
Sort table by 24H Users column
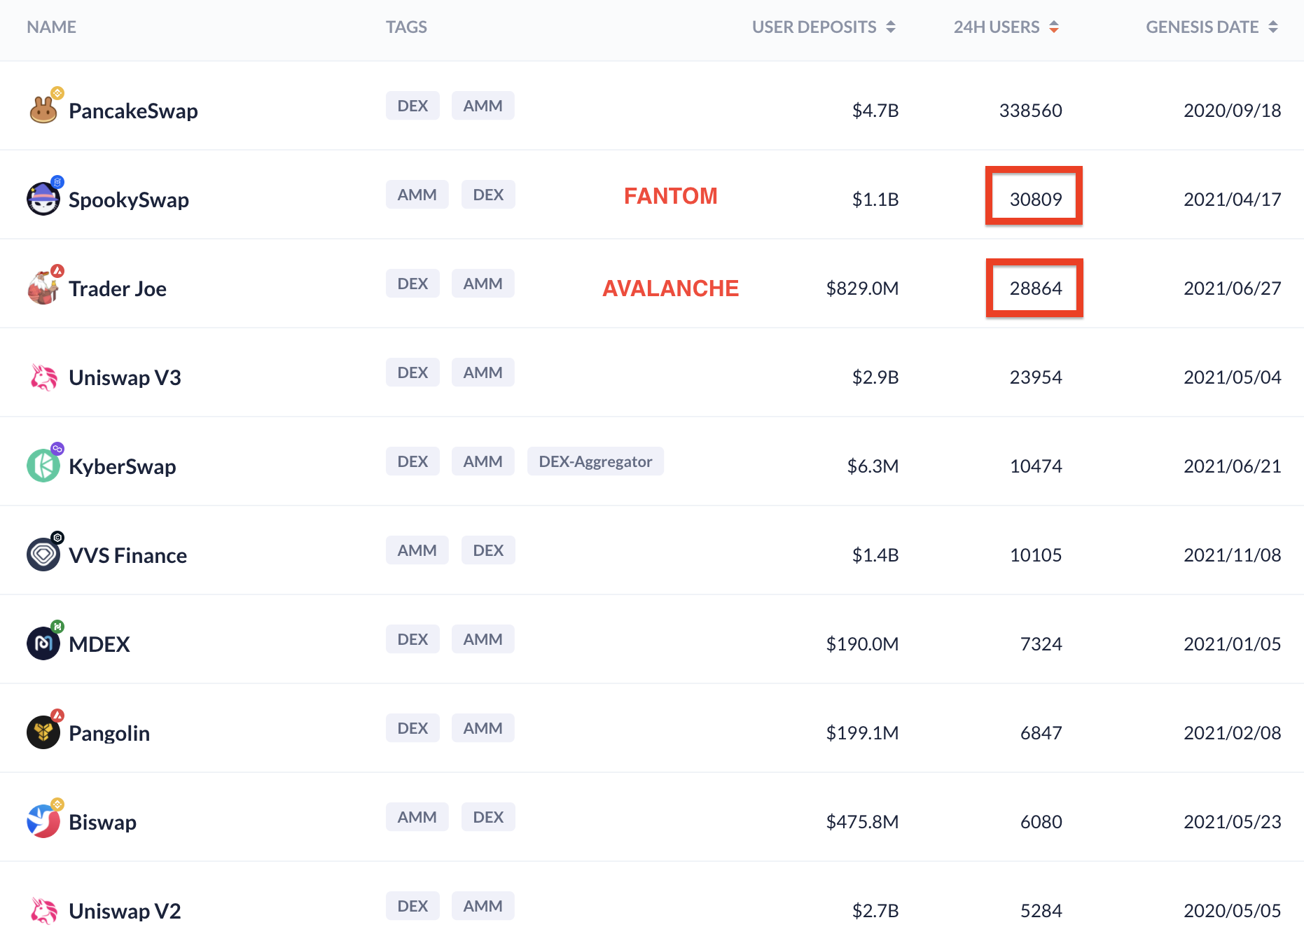coord(1006,27)
